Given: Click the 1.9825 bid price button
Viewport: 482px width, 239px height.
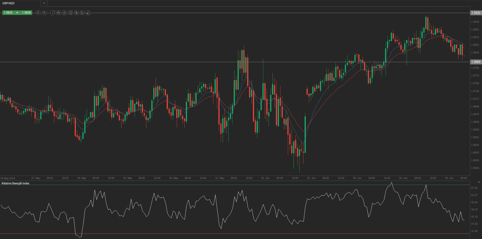Looking at the screenshot, I should pos(8,13).
